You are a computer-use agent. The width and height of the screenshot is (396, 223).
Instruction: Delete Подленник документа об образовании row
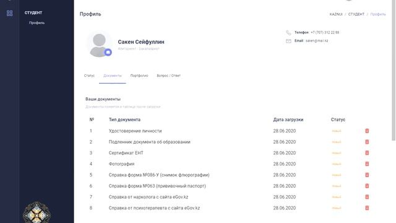[367, 142]
